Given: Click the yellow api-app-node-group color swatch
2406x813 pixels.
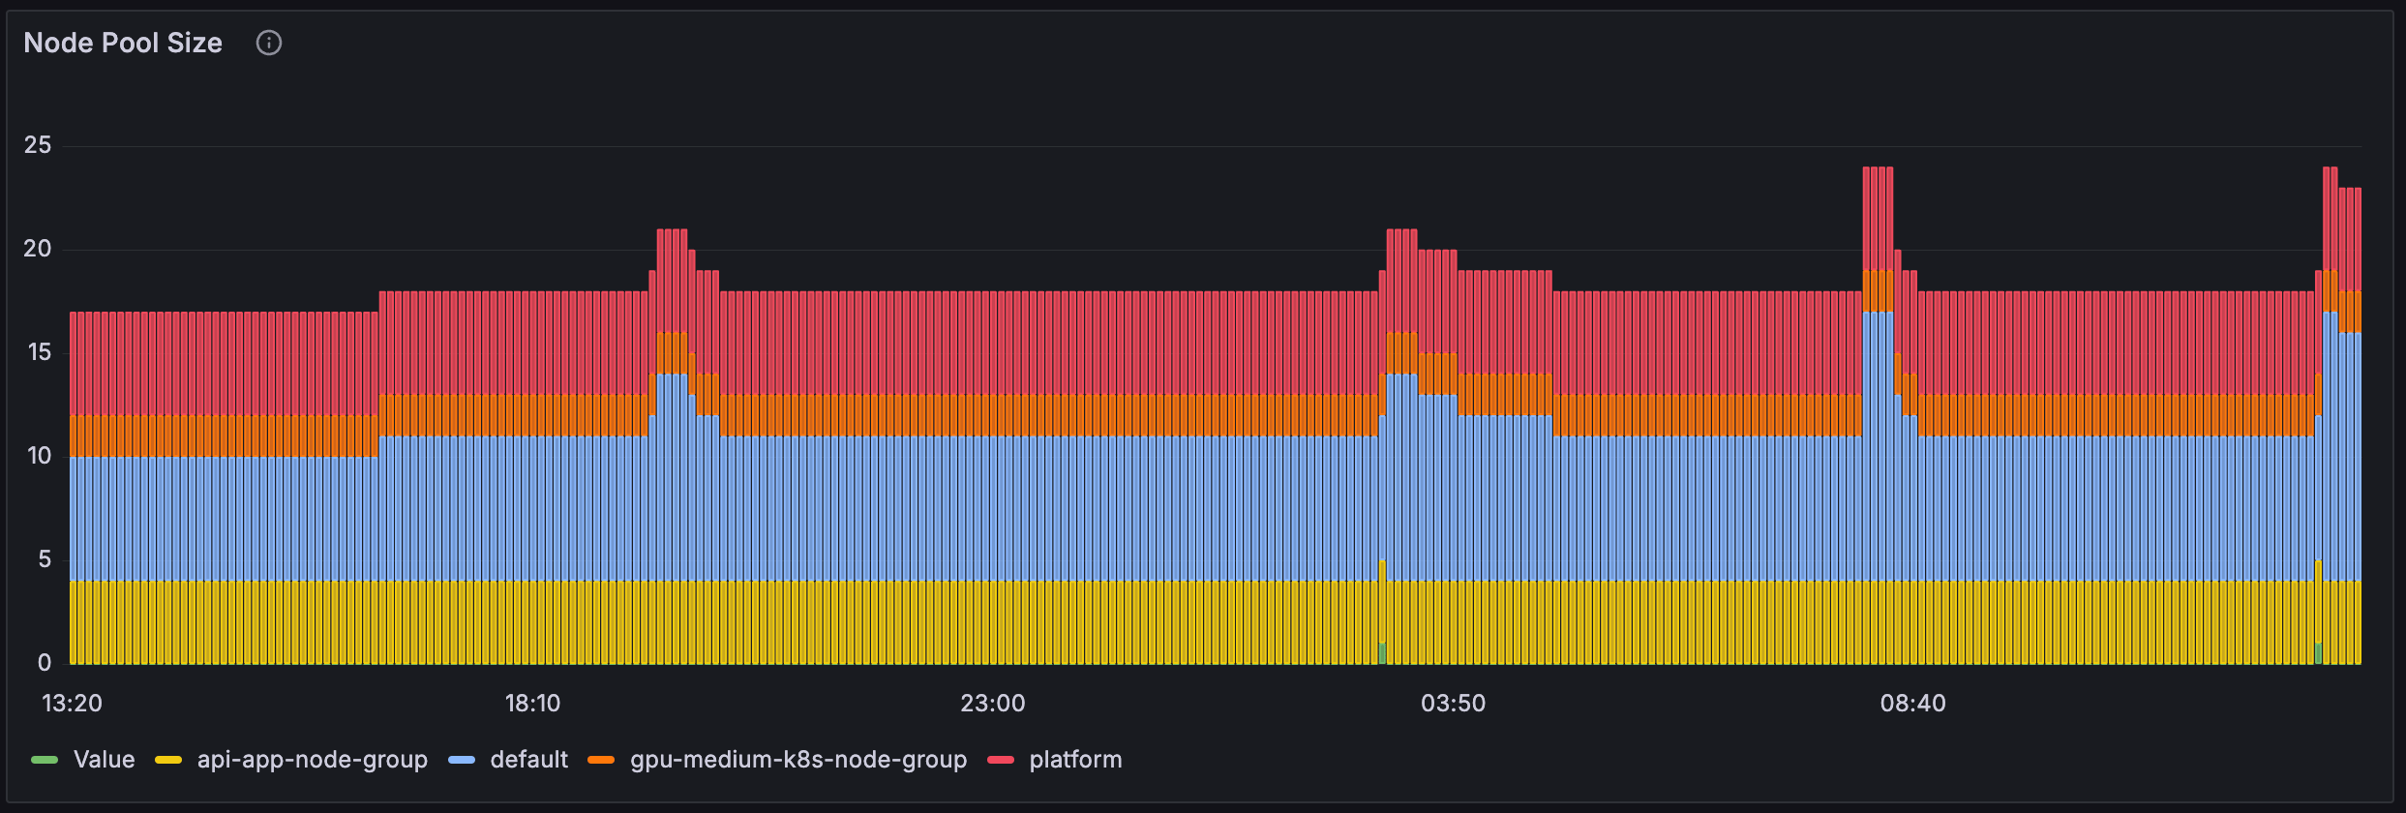Looking at the screenshot, I should [x=168, y=760].
